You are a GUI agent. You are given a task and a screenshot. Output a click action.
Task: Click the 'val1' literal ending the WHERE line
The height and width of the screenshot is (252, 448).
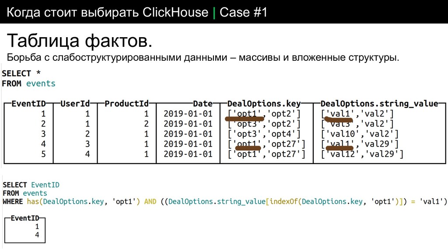pyautogui.click(x=431, y=201)
